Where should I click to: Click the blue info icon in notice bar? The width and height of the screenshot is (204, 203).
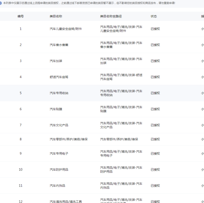[x=0, y=3]
